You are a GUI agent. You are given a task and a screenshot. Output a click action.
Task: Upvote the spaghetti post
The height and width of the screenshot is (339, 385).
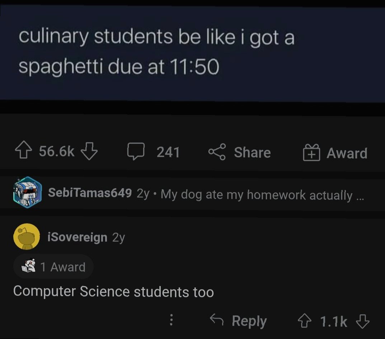[23, 151]
